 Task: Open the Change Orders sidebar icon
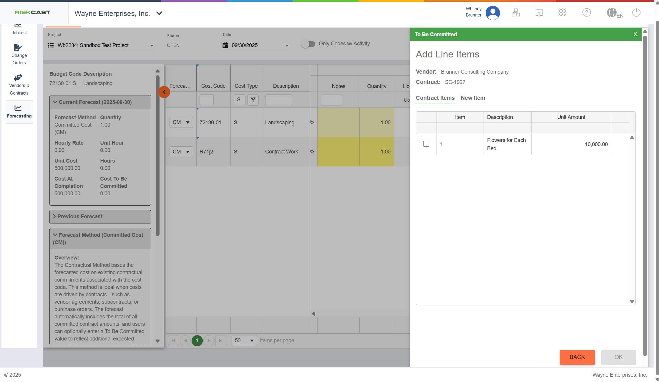pyautogui.click(x=18, y=47)
